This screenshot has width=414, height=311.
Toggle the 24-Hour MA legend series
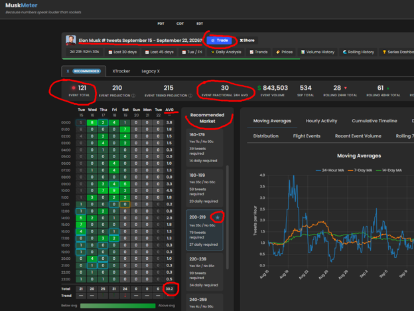(x=330, y=170)
